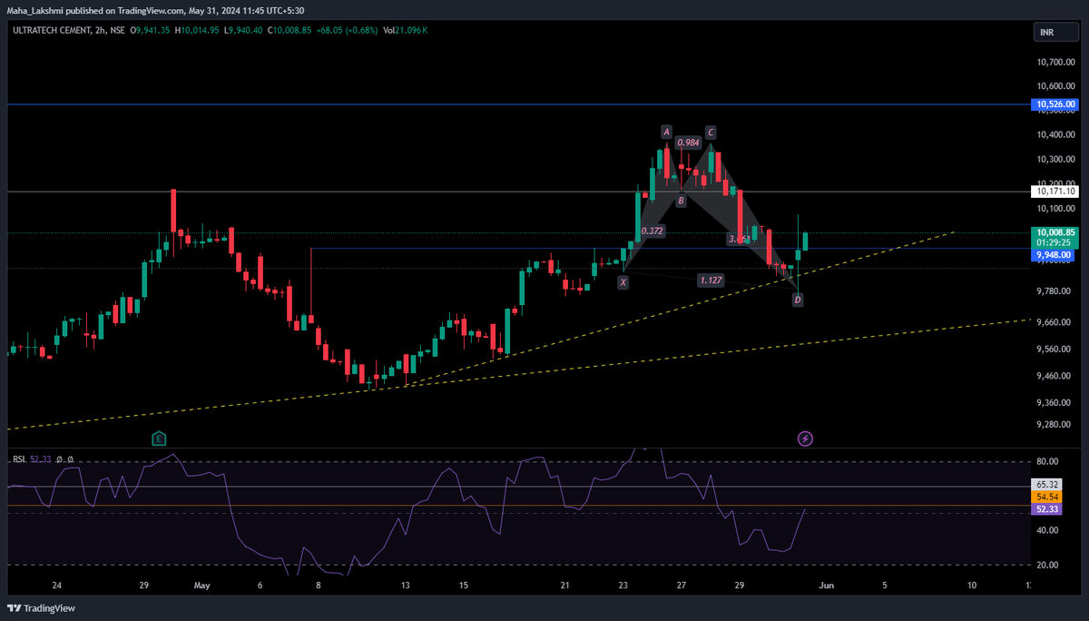This screenshot has height=621, width=1089.
Task: Select pattern point label A
Action: [x=666, y=133]
